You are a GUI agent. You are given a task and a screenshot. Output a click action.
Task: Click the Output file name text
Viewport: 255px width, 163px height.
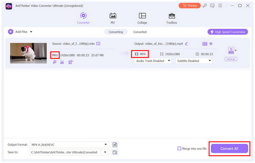tap(158, 44)
